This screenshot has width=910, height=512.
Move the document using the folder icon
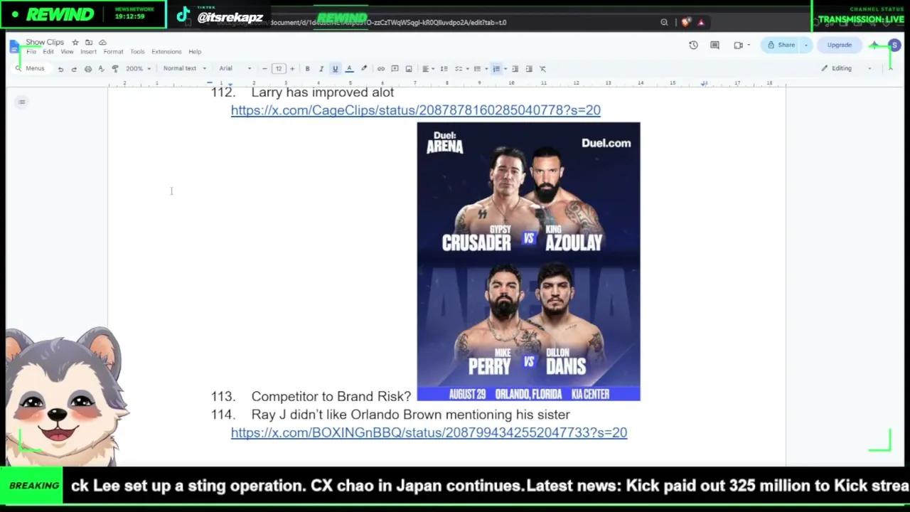[x=89, y=43]
